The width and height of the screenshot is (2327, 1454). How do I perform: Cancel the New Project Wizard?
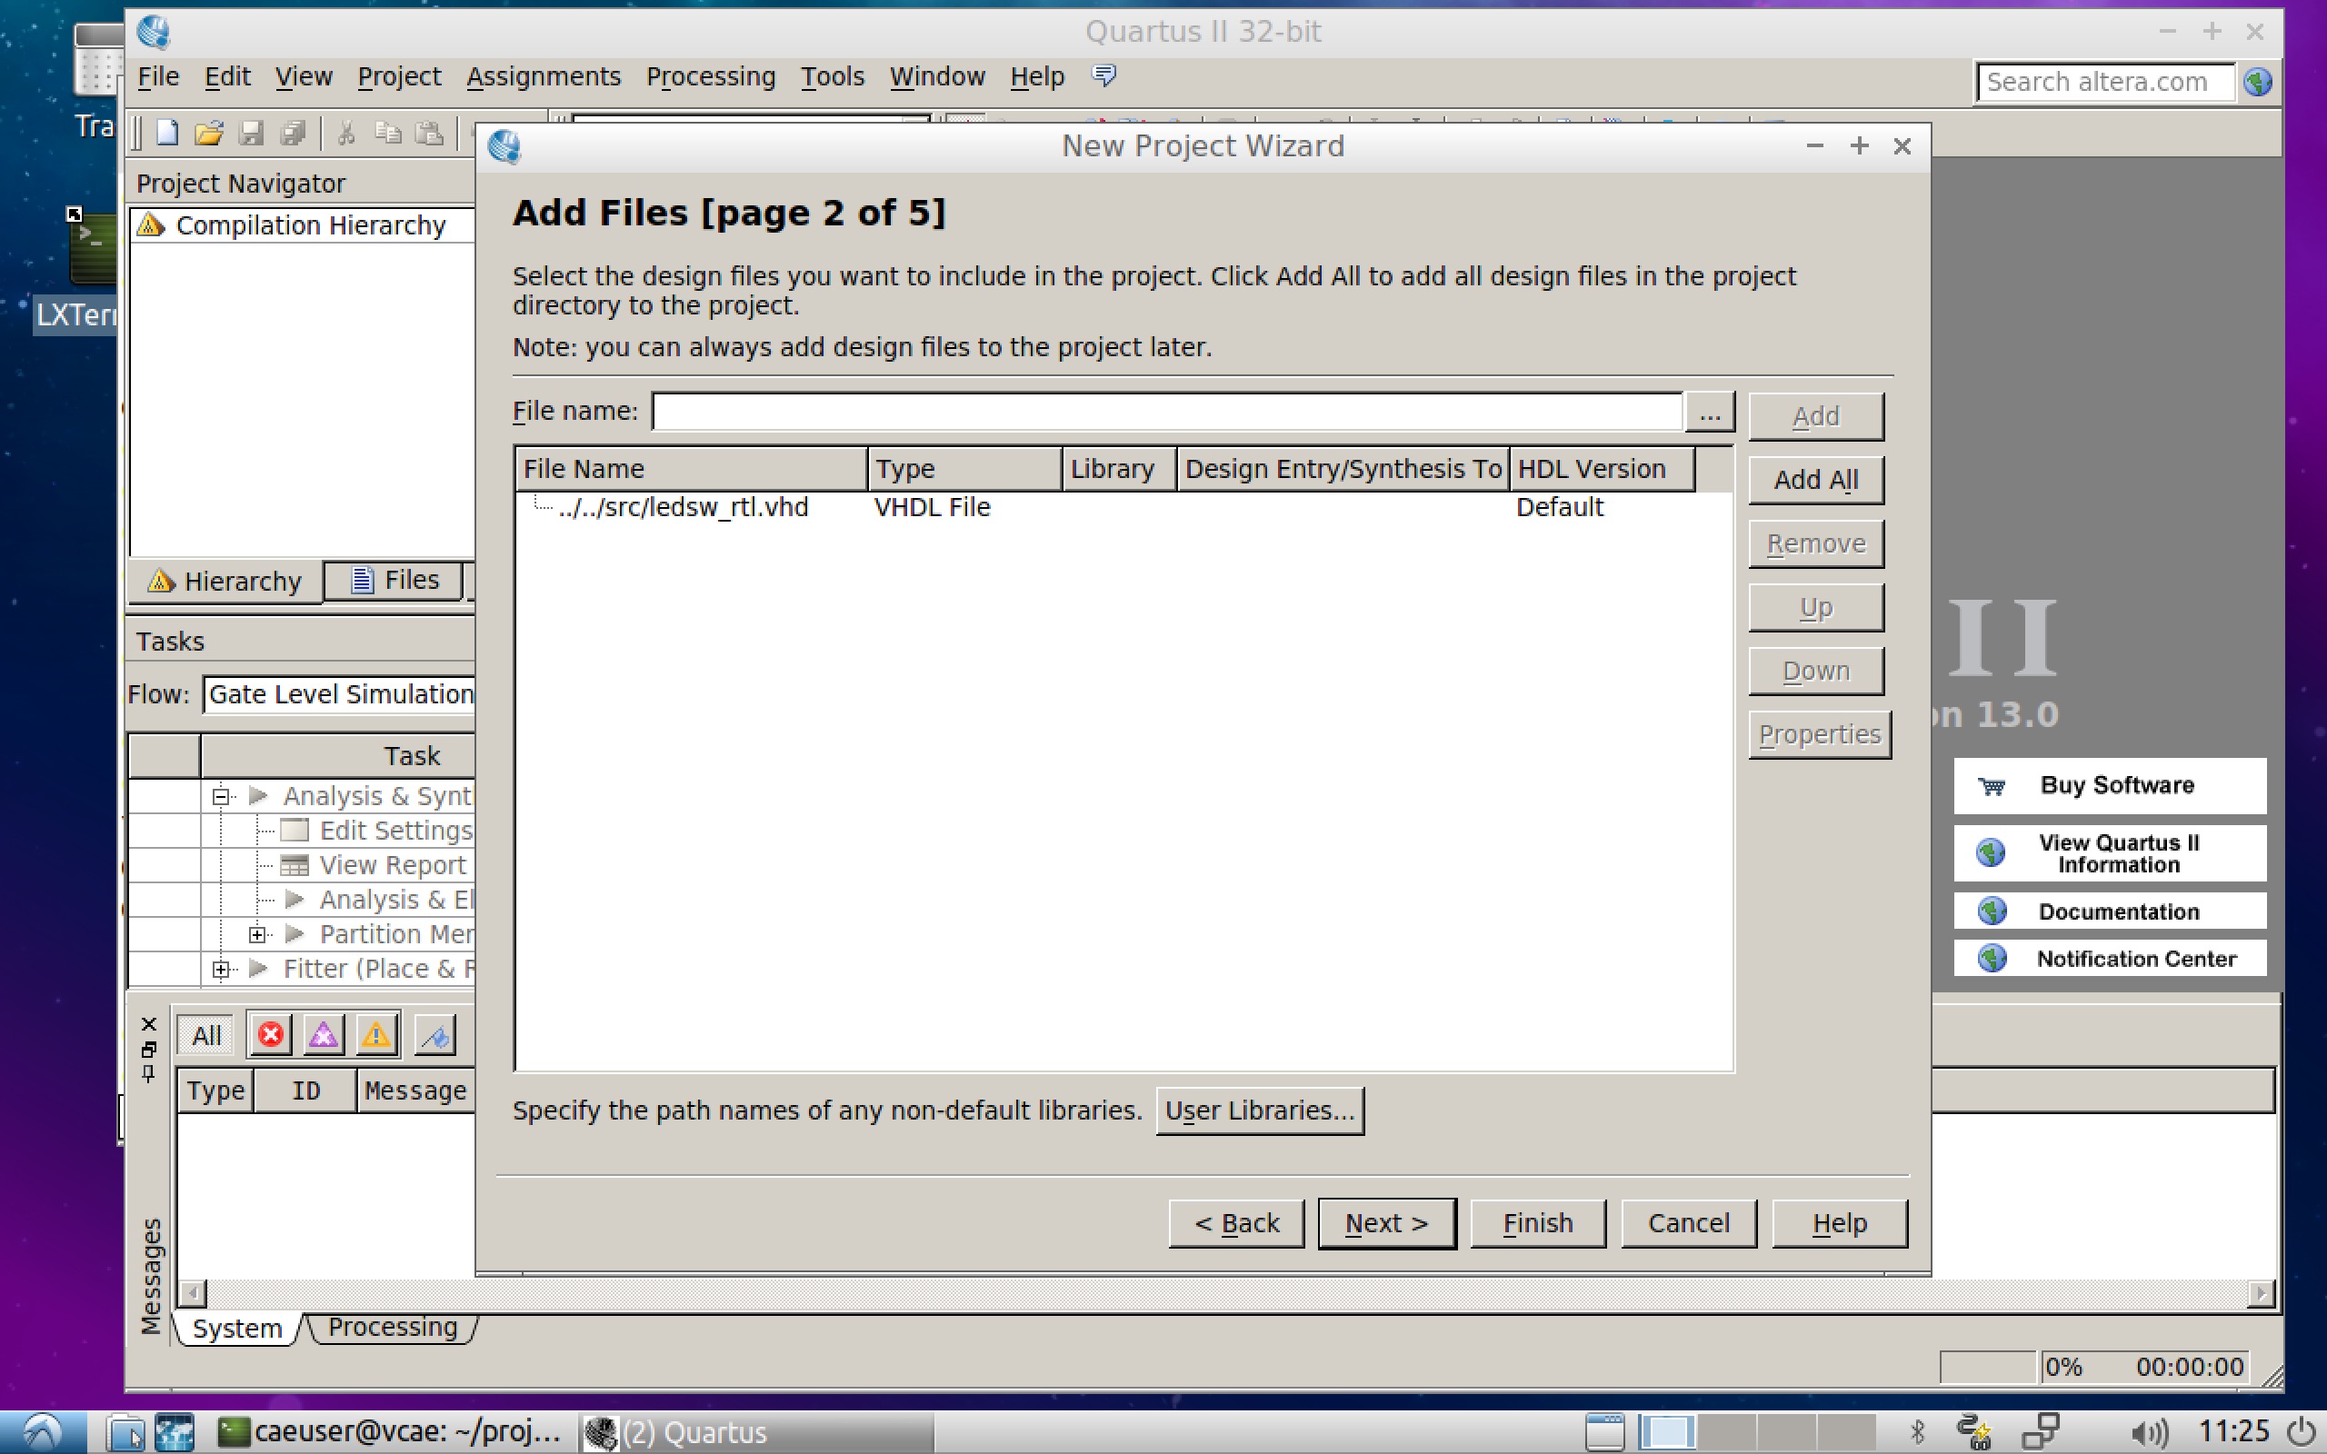[x=1689, y=1223]
